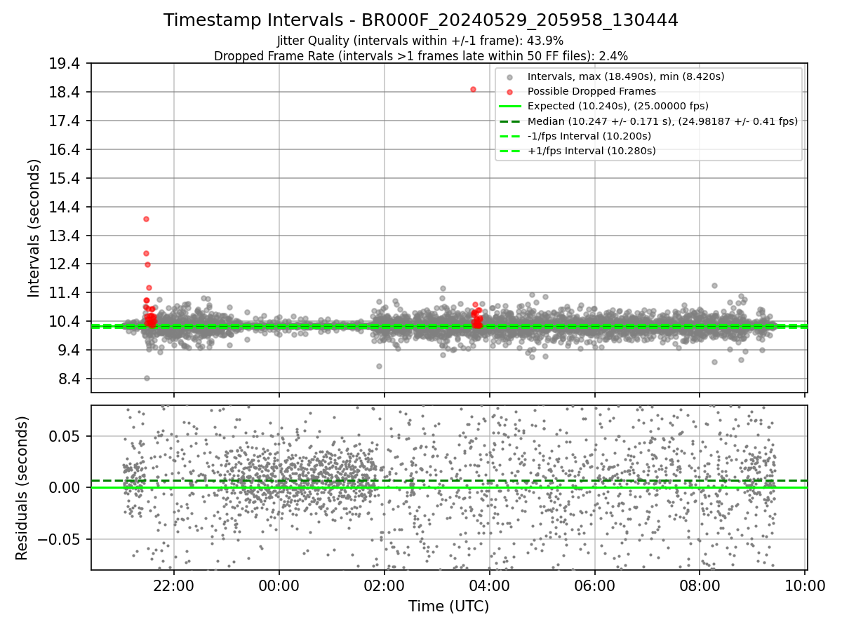Click the Intervals (seconds) y-axis label
This screenshot has width=842, height=631.
tap(34, 228)
